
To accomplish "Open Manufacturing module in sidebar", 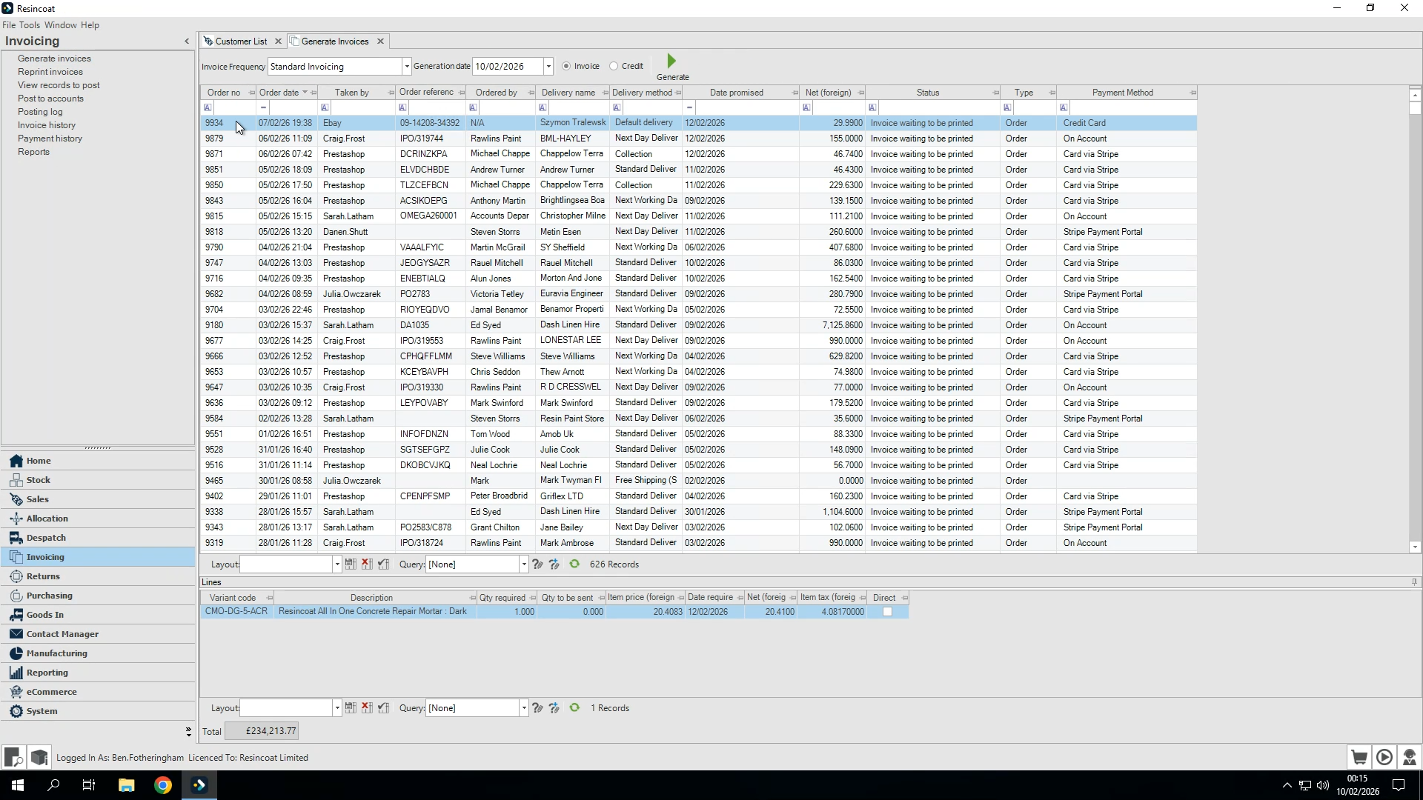I will [x=57, y=653].
